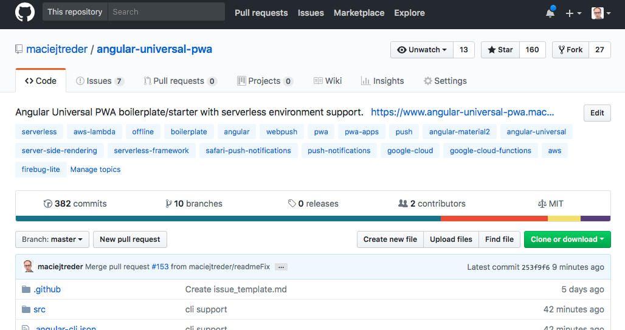Click the branches fork icon

[168, 204]
